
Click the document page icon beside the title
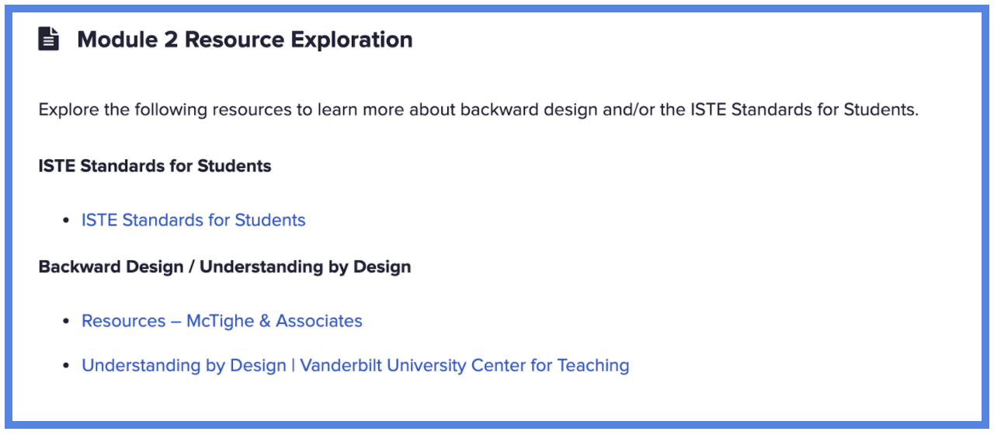click(x=49, y=39)
